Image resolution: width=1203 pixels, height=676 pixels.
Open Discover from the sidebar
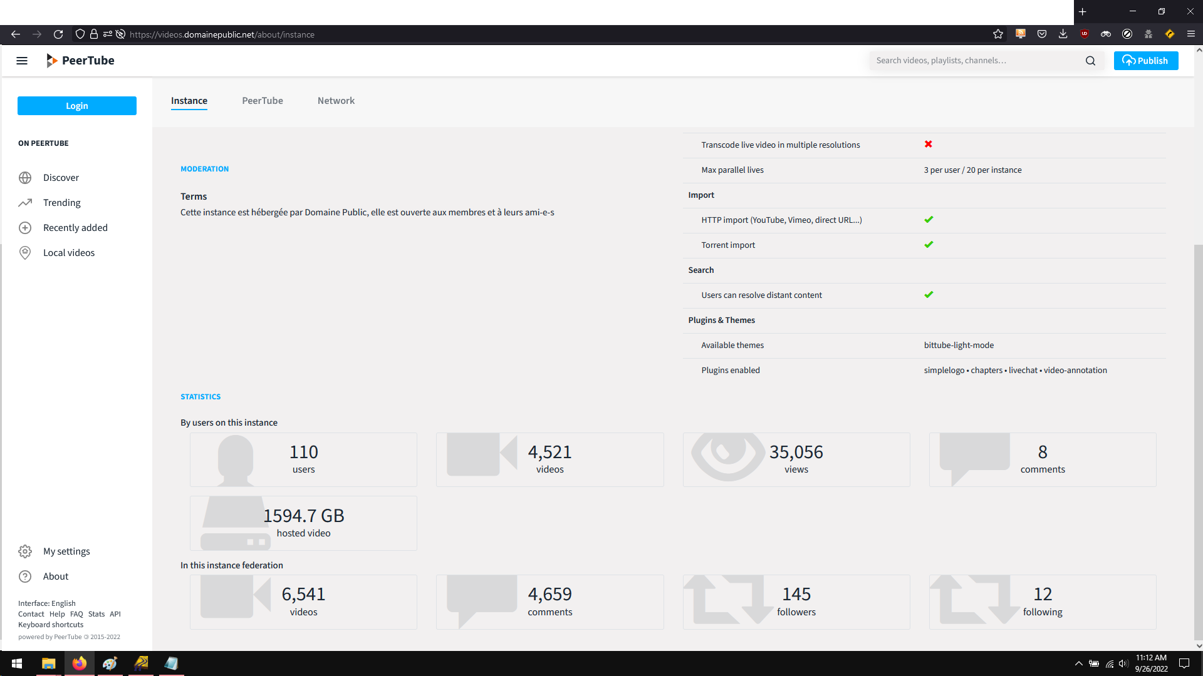61,177
